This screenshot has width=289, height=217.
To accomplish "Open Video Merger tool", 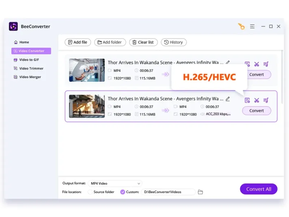I will [30, 77].
